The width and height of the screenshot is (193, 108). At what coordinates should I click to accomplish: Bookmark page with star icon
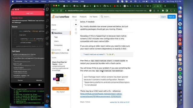(158, 11)
